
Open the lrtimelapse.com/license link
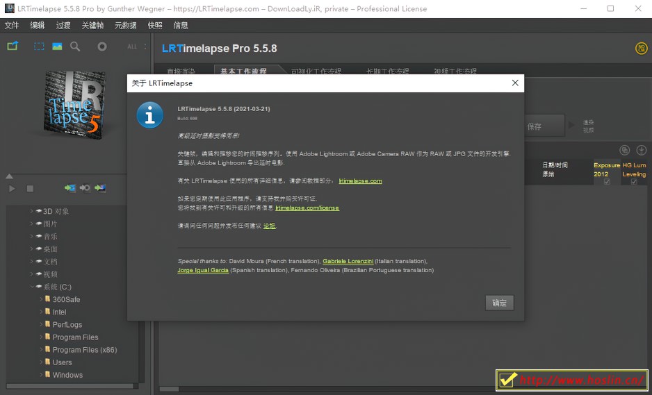[x=307, y=208]
